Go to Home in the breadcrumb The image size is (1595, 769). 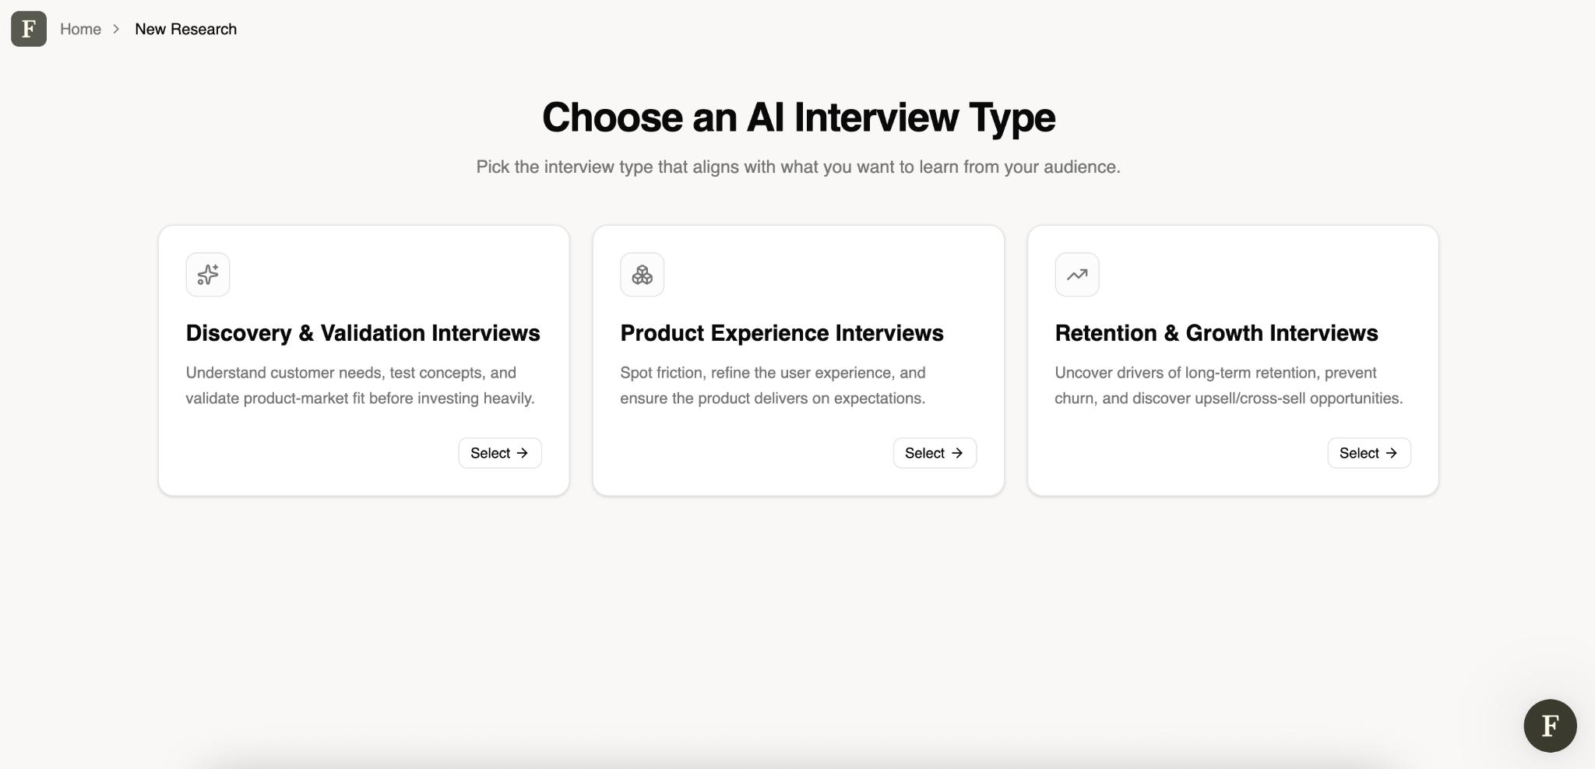click(x=80, y=29)
